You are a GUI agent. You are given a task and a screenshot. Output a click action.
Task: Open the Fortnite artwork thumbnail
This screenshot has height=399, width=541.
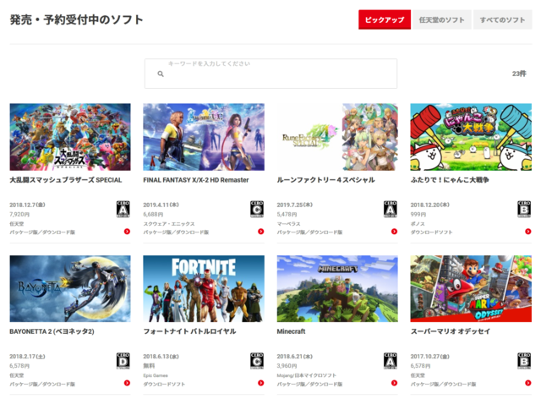coord(204,288)
